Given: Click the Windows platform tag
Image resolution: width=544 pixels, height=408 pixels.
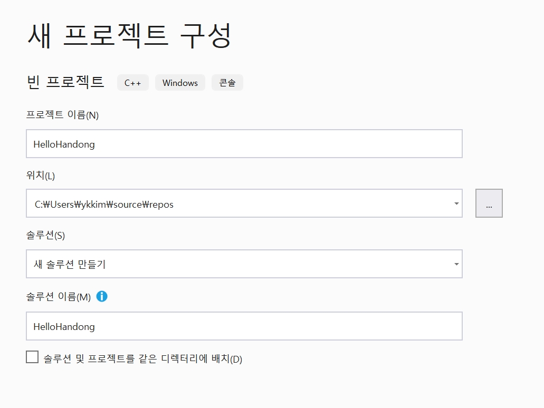Looking at the screenshot, I should 180,83.
